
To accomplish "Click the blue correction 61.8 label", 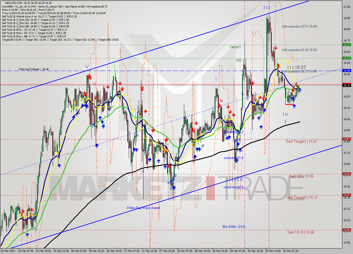I will click(x=234, y=158).
